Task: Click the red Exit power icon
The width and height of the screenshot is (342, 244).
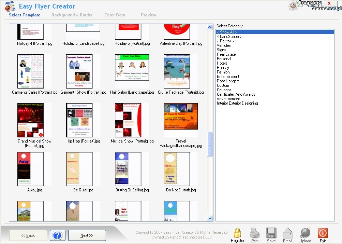Action: (x=323, y=233)
